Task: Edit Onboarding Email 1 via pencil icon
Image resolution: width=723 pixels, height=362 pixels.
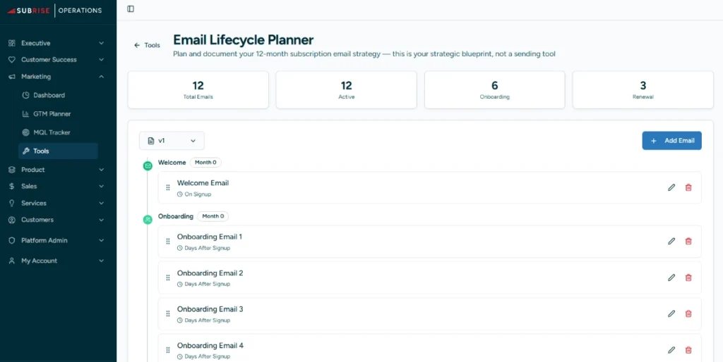Action: (671, 241)
